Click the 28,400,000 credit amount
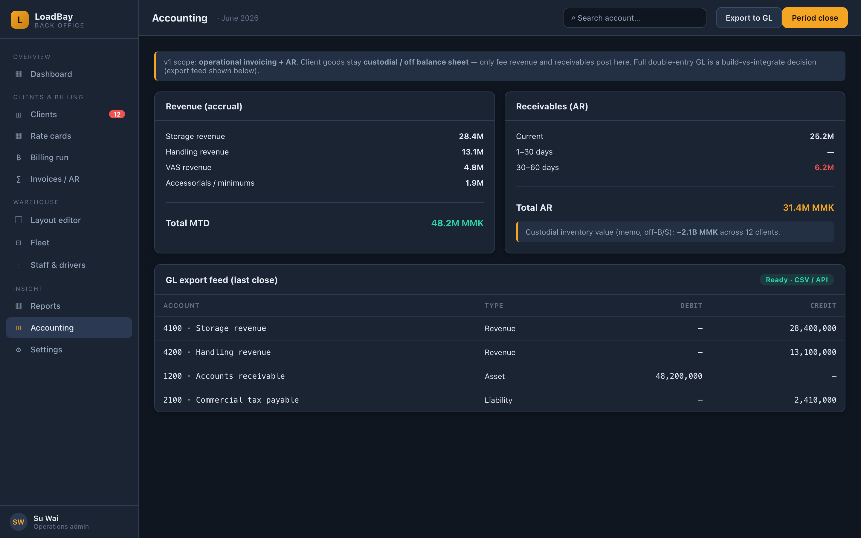The width and height of the screenshot is (861, 538). click(x=813, y=328)
